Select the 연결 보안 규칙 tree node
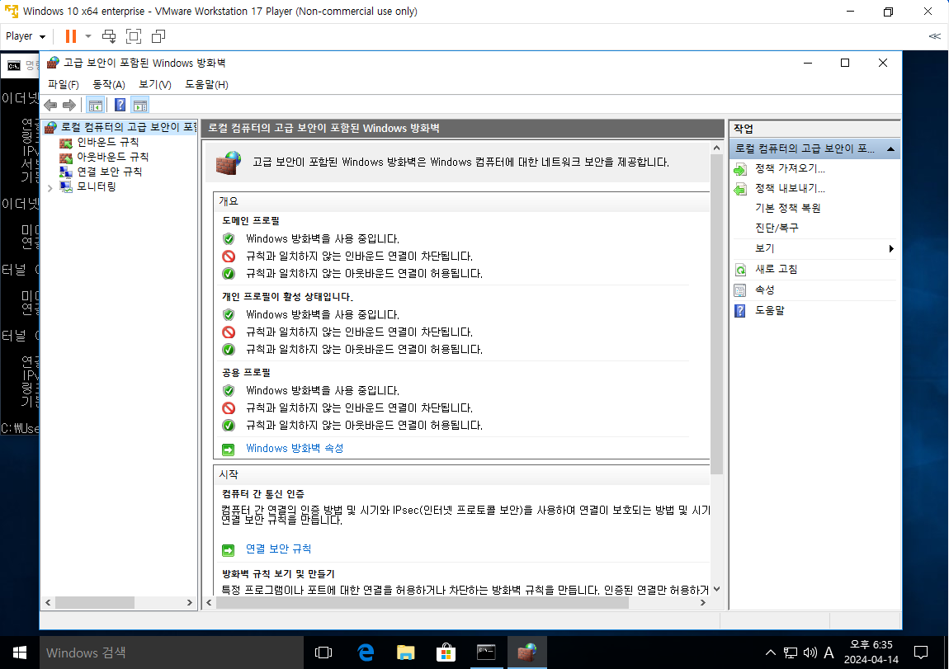The image size is (949, 669). point(110,172)
